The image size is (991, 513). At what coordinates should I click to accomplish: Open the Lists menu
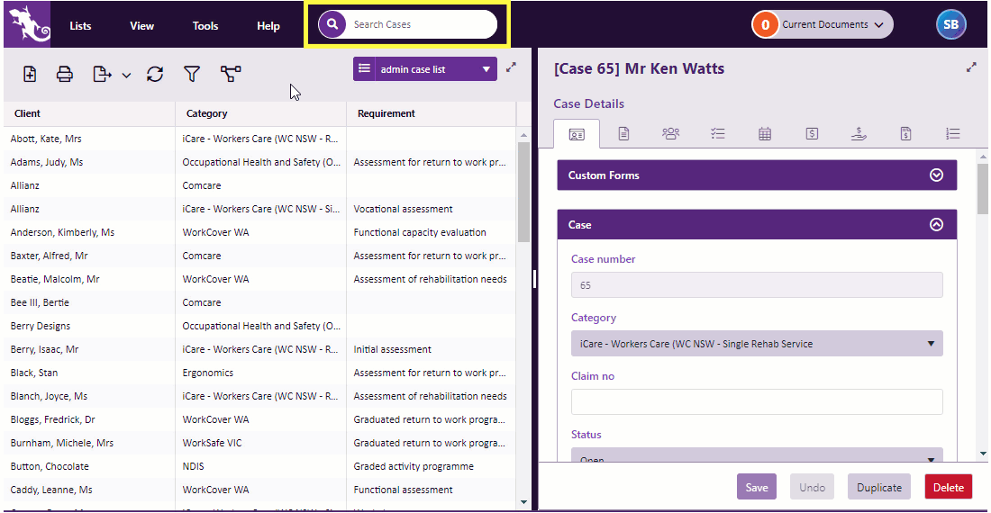(81, 26)
